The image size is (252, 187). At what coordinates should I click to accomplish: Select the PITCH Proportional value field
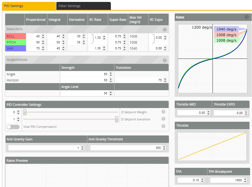[x=36, y=42]
